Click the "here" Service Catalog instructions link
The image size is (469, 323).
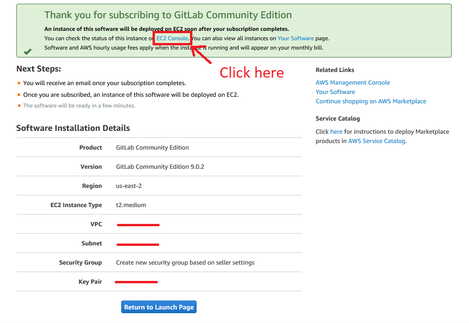tap(336, 132)
